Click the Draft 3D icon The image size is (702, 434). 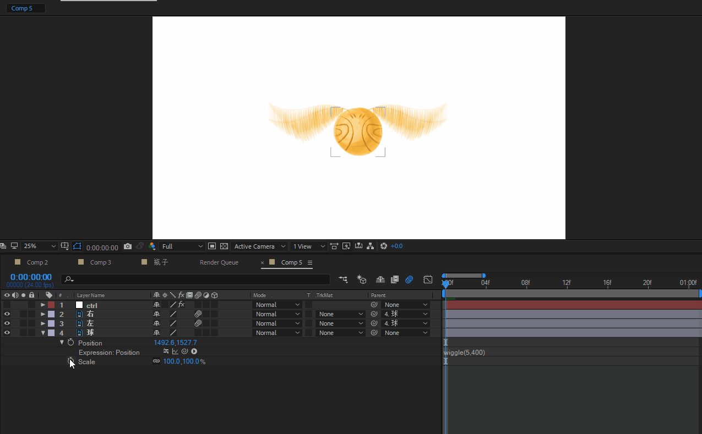(362, 279)
